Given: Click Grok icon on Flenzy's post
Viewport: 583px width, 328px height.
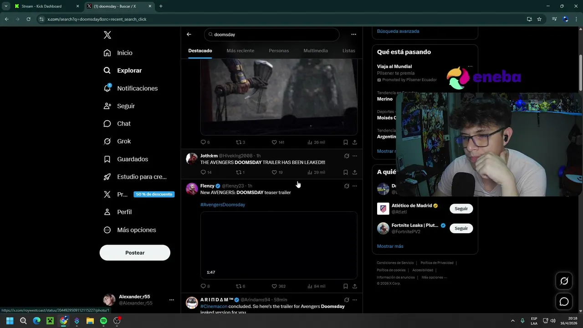Looking at the screenshot, I should coord(347,186).
